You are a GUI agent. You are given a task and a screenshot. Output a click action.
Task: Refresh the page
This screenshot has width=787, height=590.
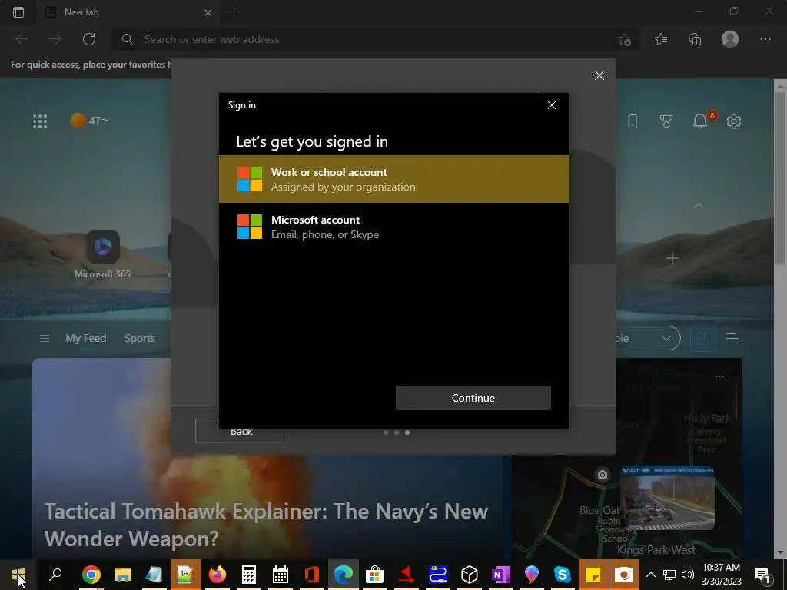point(89,39)
